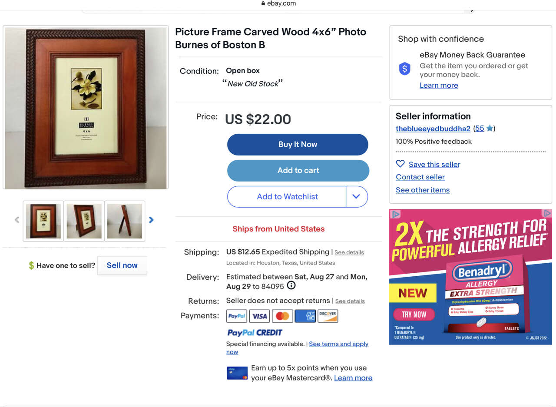Click the eBay Mastercard card icon
The image size is (556, 407).
click(x=237, y=373)
